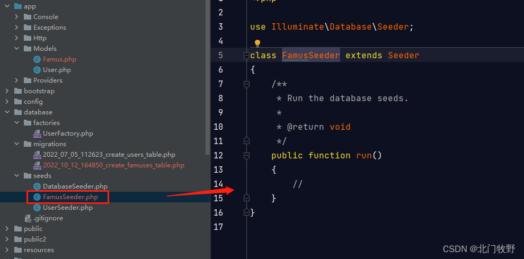Open the .gitignore file

click(48, 219)
